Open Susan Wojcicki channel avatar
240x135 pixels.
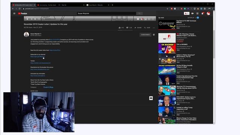coord(26,34)
